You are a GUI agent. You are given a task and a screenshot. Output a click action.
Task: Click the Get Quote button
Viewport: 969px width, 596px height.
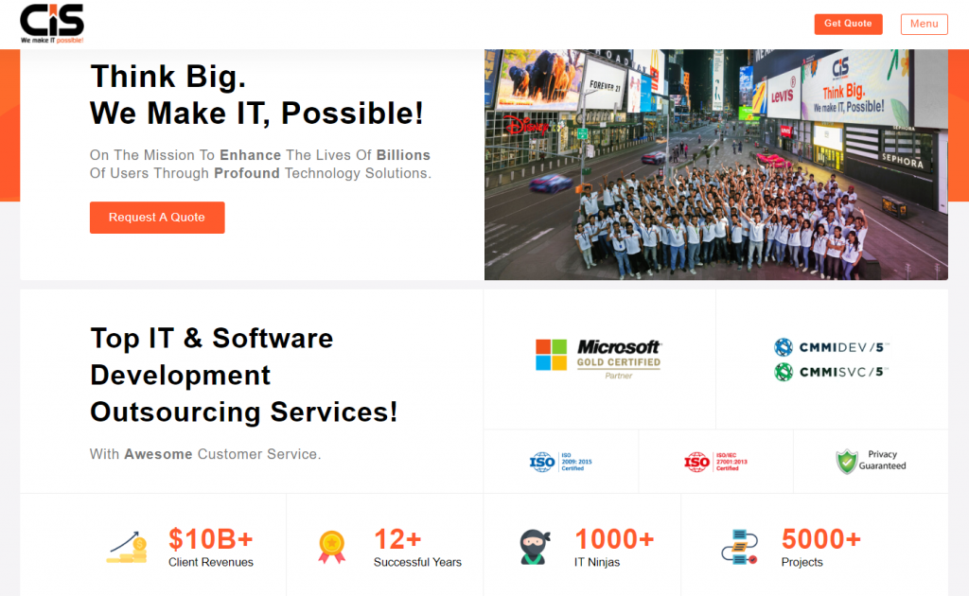[848, 24]
